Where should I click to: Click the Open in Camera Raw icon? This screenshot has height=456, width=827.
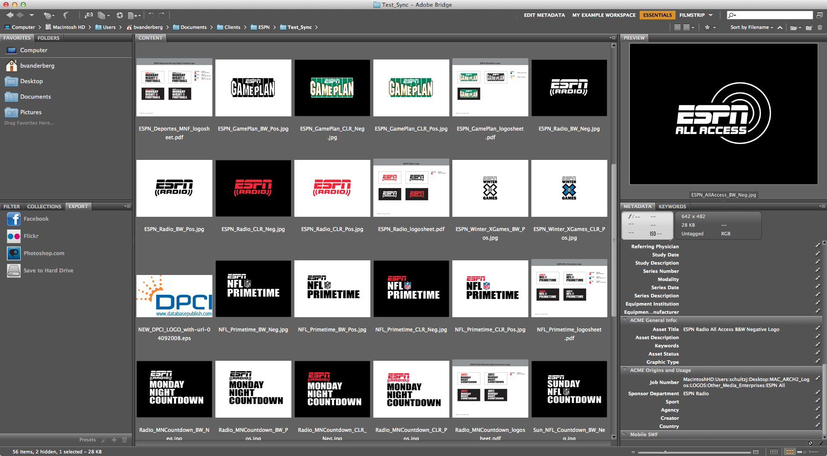(120, 15)
